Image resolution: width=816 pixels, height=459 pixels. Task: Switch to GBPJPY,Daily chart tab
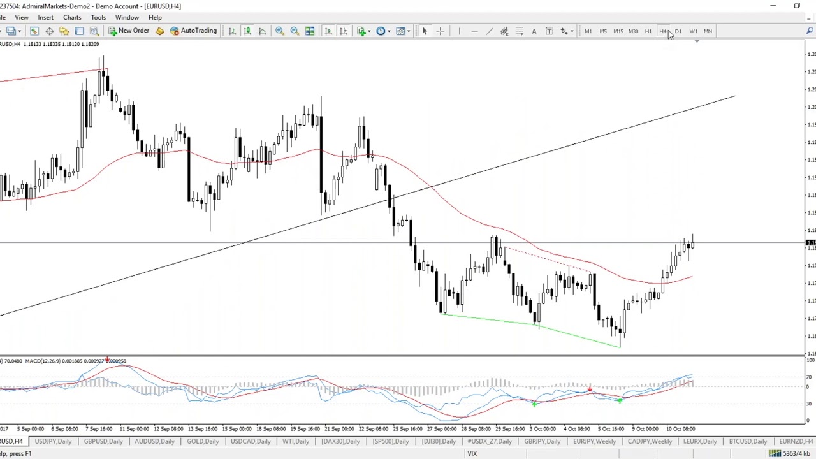click(x=543, y=441)
